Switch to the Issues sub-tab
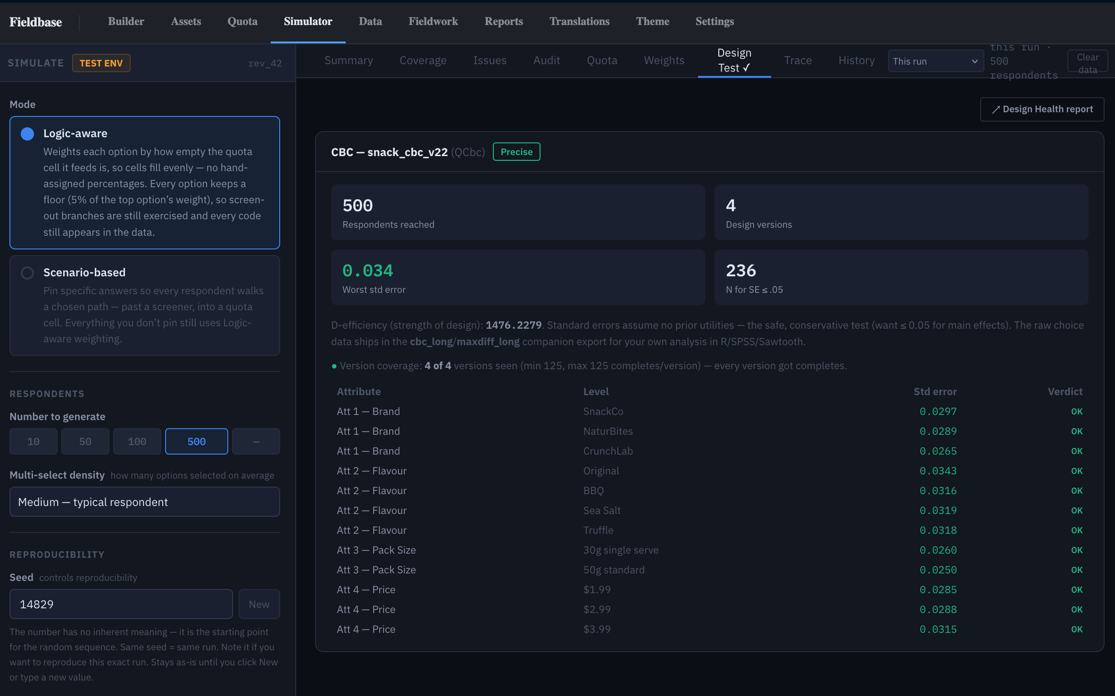Screen dimensions: 1115x696 pos(490,61)
